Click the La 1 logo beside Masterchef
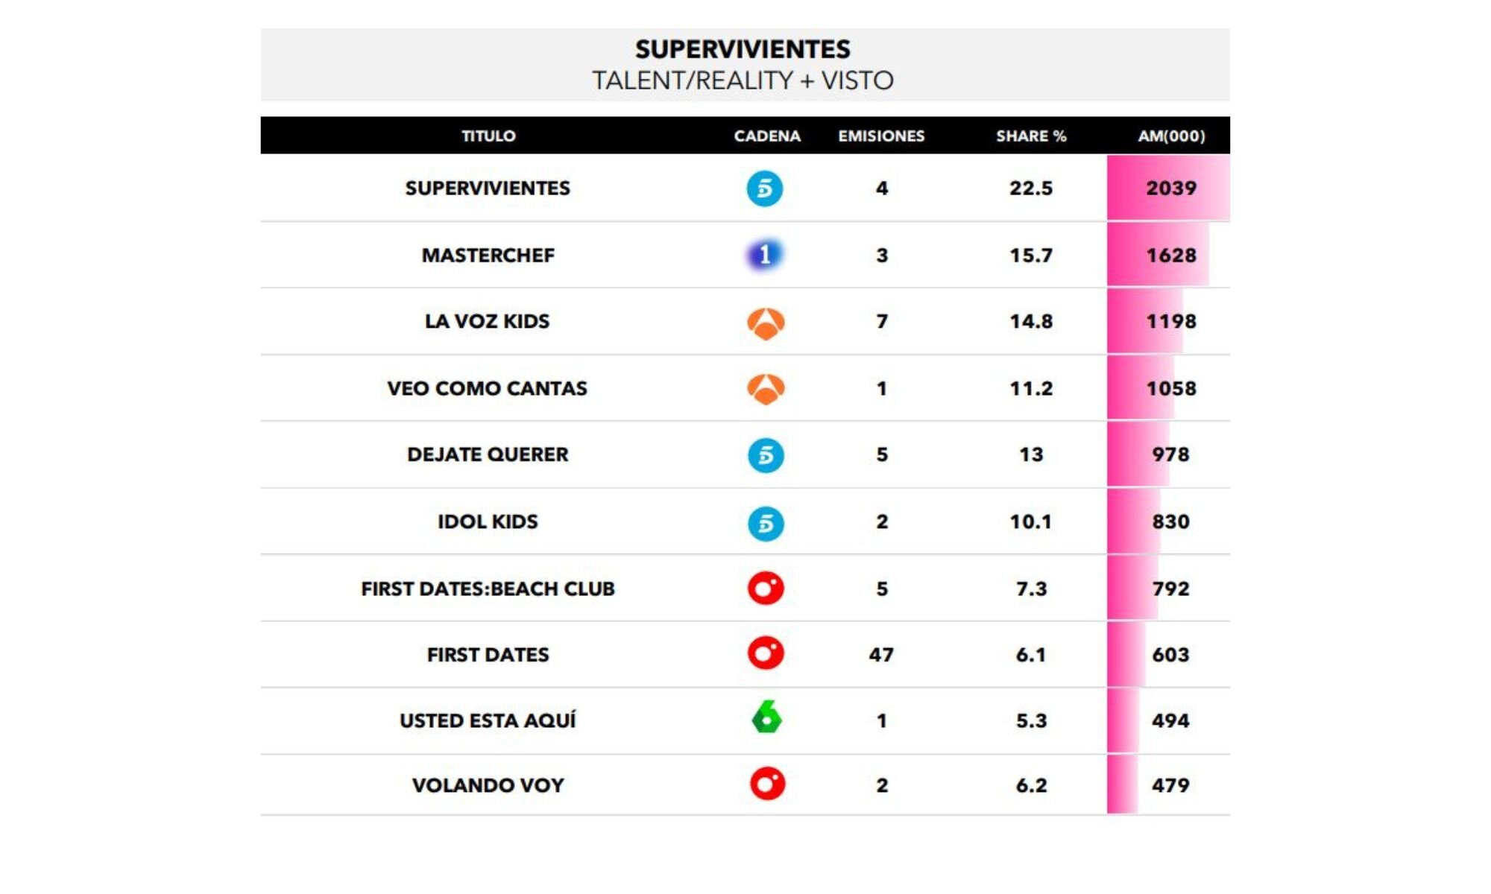The height and width of the screenshot is (894, 1491). pyautogui.click(x=765, y=255)
